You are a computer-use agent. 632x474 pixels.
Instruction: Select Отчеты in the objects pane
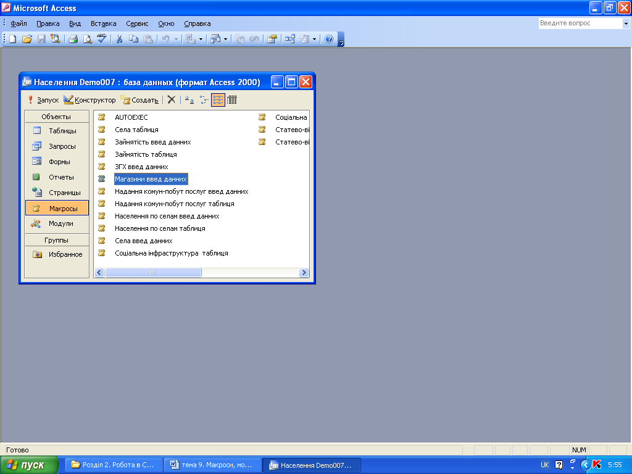pos(56,177)
